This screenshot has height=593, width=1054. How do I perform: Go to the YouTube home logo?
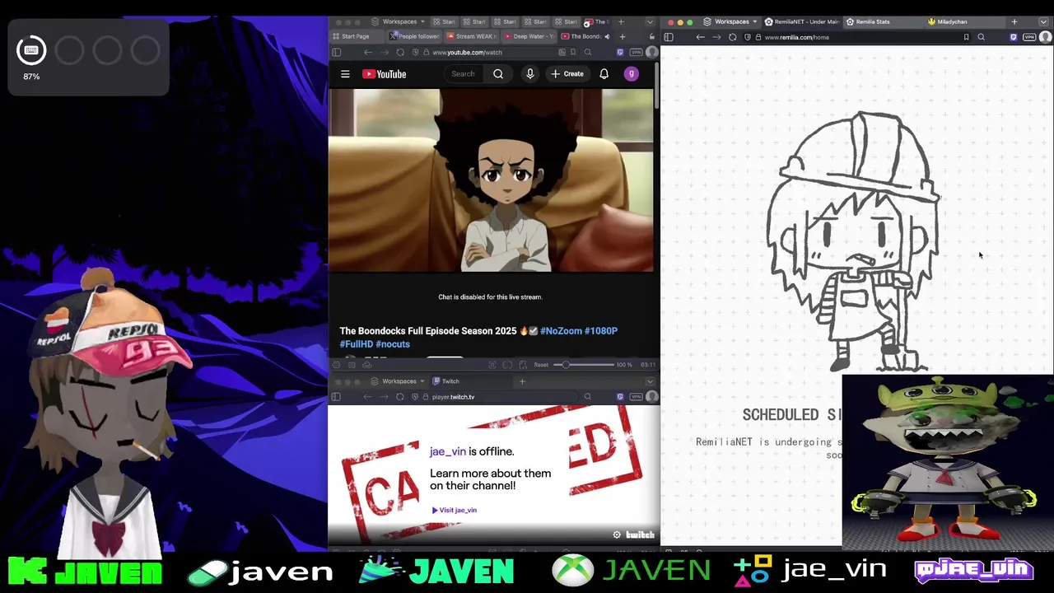pyautogui.click(x=385, y=74)
